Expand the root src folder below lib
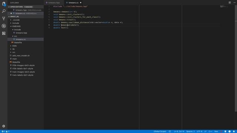 (14, 52)
